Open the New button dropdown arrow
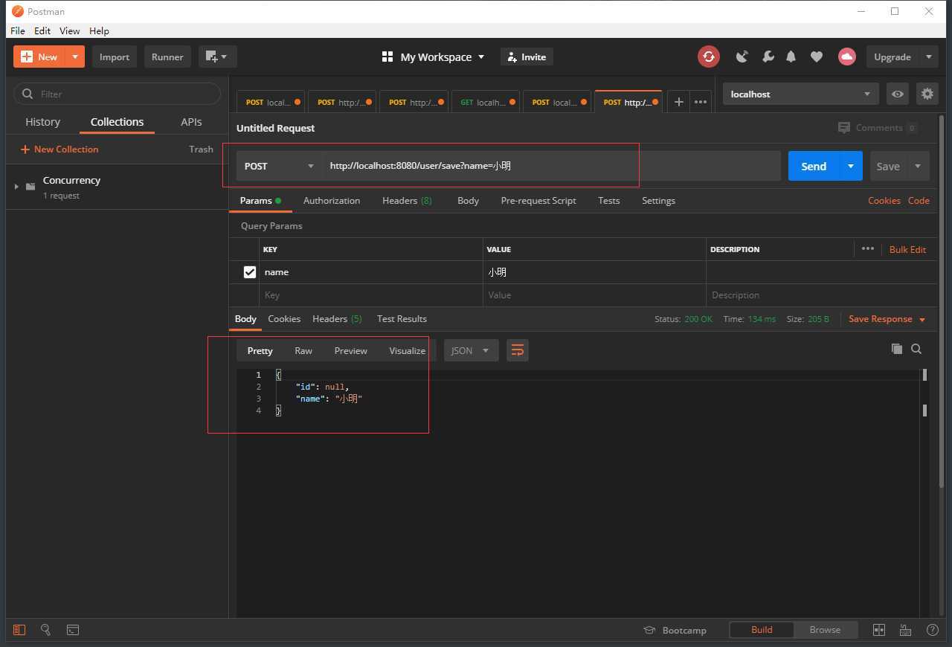Viewport: 952px width, 647px height. pos(75,57)
